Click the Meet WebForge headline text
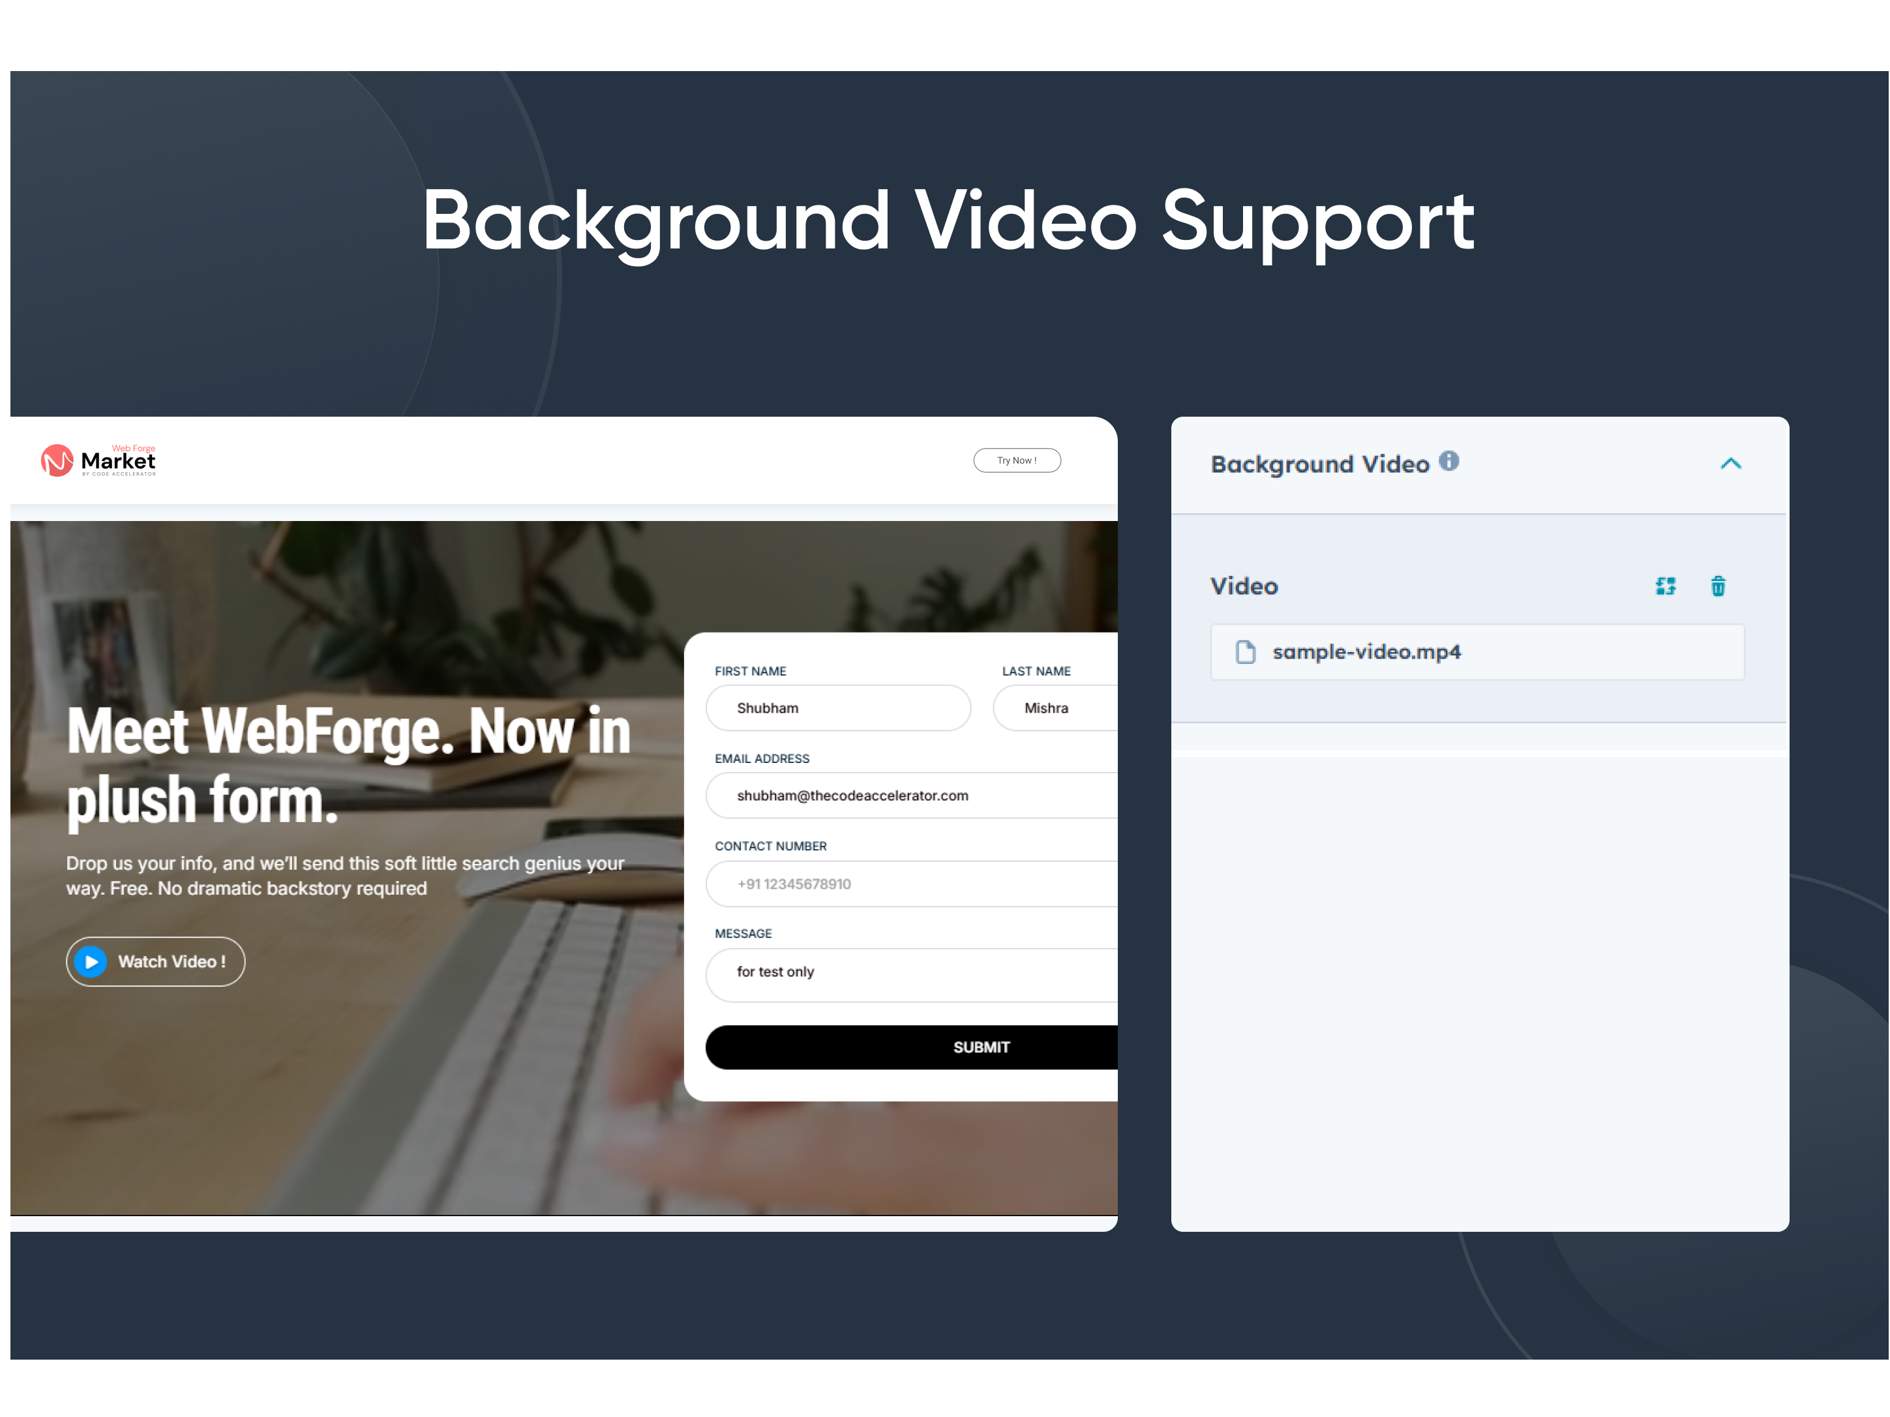1890x1417 pixels. tap(349, 766)
